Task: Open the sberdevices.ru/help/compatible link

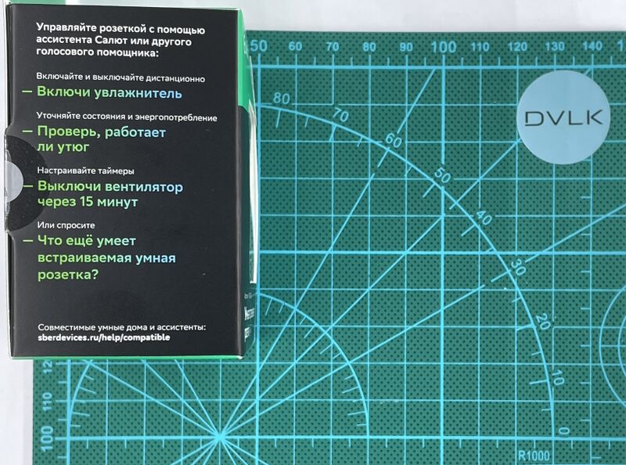Action: pos(104,337)
